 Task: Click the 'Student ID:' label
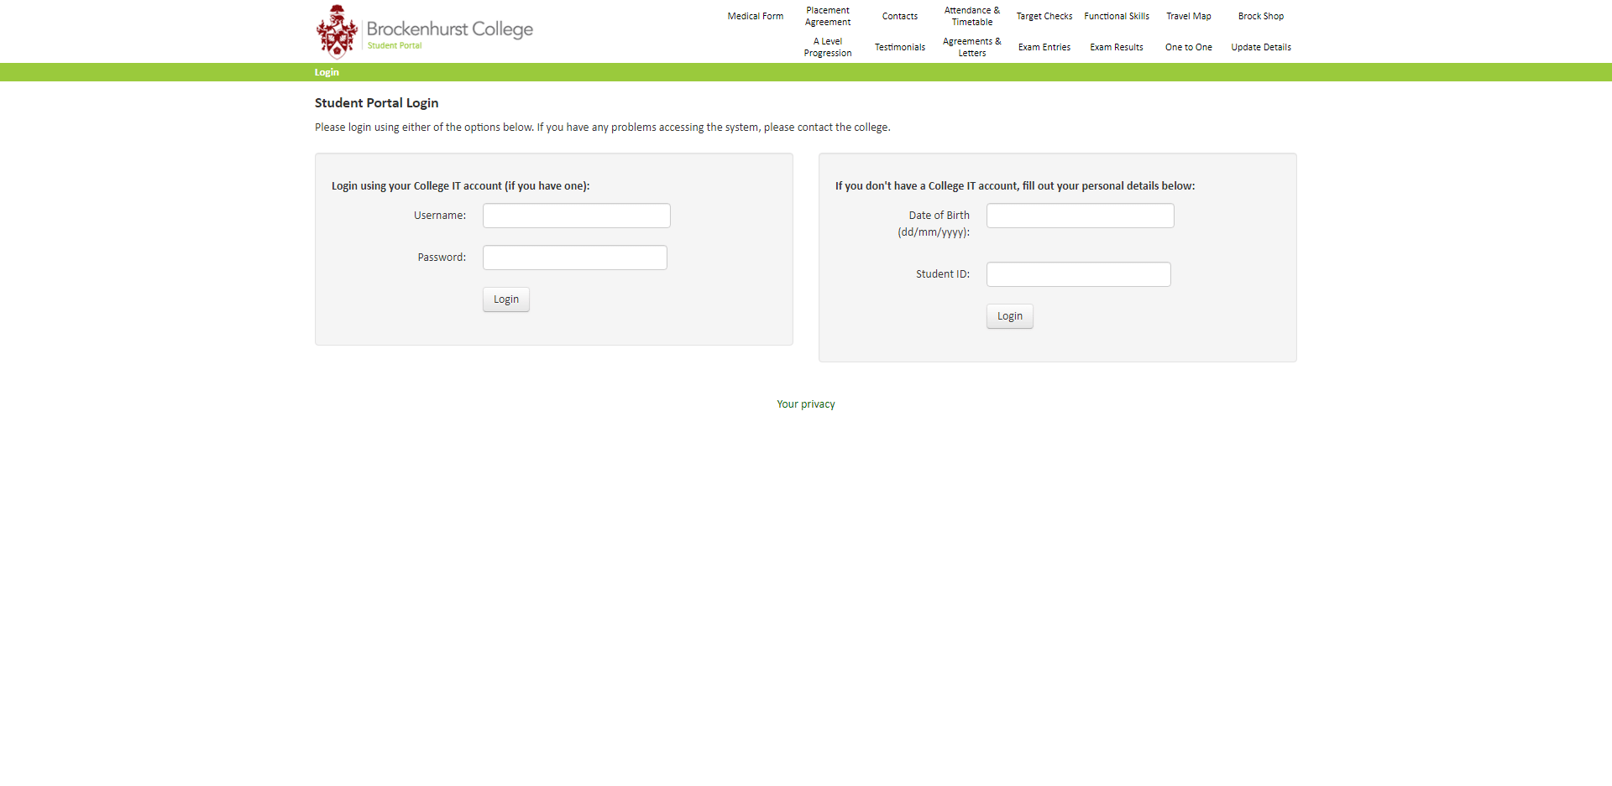(x=943, y=274)
